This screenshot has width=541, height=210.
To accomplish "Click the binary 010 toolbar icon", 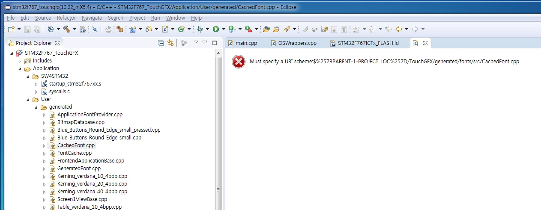I will coord(83,29).
